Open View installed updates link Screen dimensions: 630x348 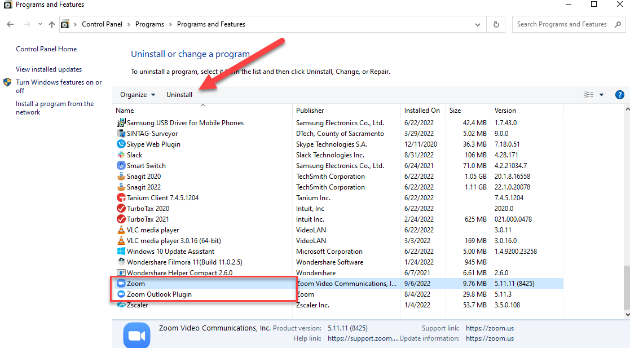[x=49, y=69]
